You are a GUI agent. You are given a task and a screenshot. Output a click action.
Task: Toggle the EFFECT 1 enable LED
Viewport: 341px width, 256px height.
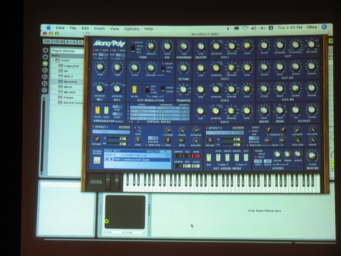[94, 127]
